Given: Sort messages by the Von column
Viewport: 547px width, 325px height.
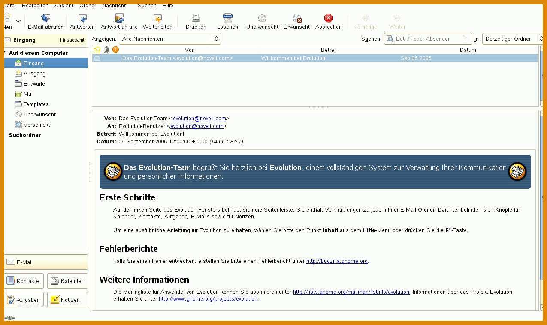Looking at the screenshot, I should point(190,50).
